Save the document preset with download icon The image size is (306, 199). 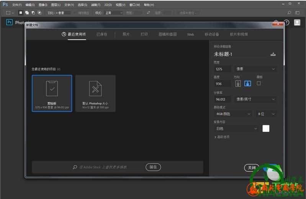tap(273, 54)
